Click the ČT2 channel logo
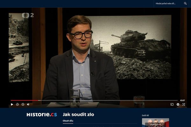191x127 pixels. coord(28,15)
